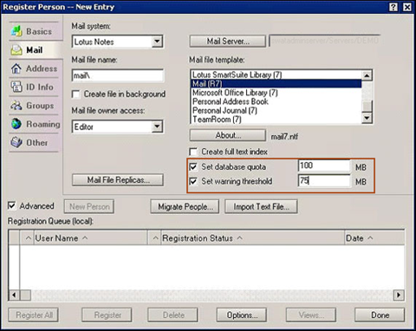The width and height of the screenshot is (416, 331).
Task: Select the Other section icon
Action: (16, 142)
